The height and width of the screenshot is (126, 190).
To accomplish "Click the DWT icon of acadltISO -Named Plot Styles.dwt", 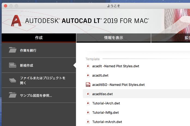I will (88, 85).
